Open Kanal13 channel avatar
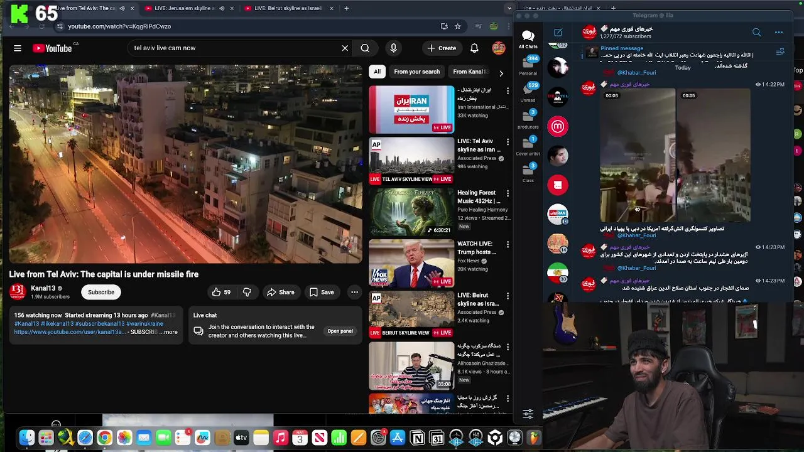804x452 pixels. 18,292
